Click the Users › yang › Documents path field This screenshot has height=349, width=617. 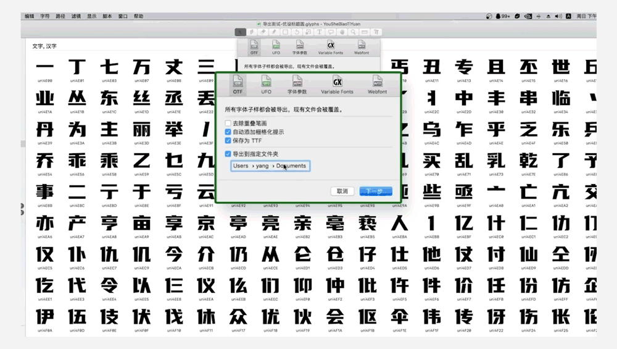[270, 166]
